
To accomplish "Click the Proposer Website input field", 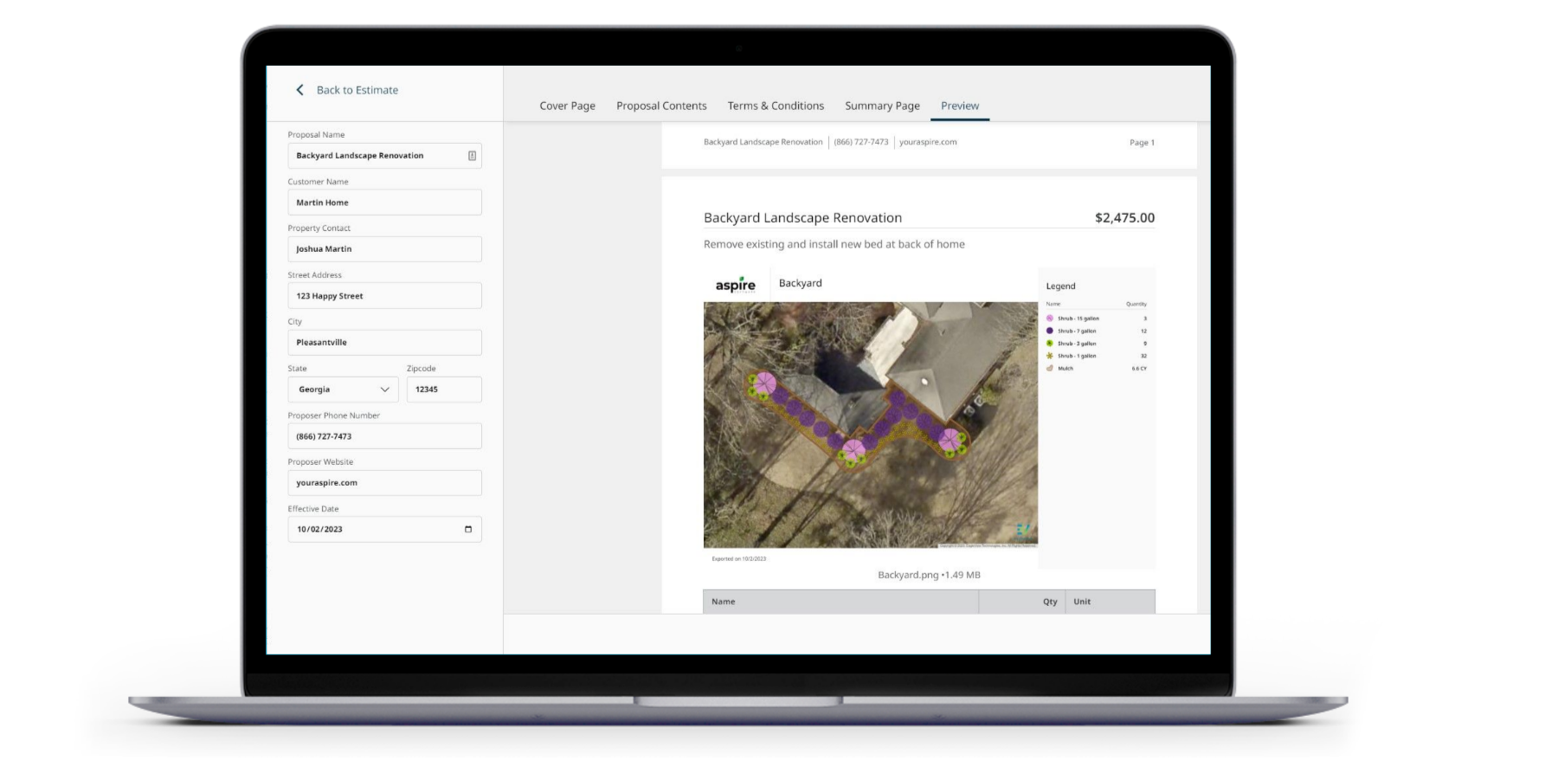I will [x=384, y=483].
